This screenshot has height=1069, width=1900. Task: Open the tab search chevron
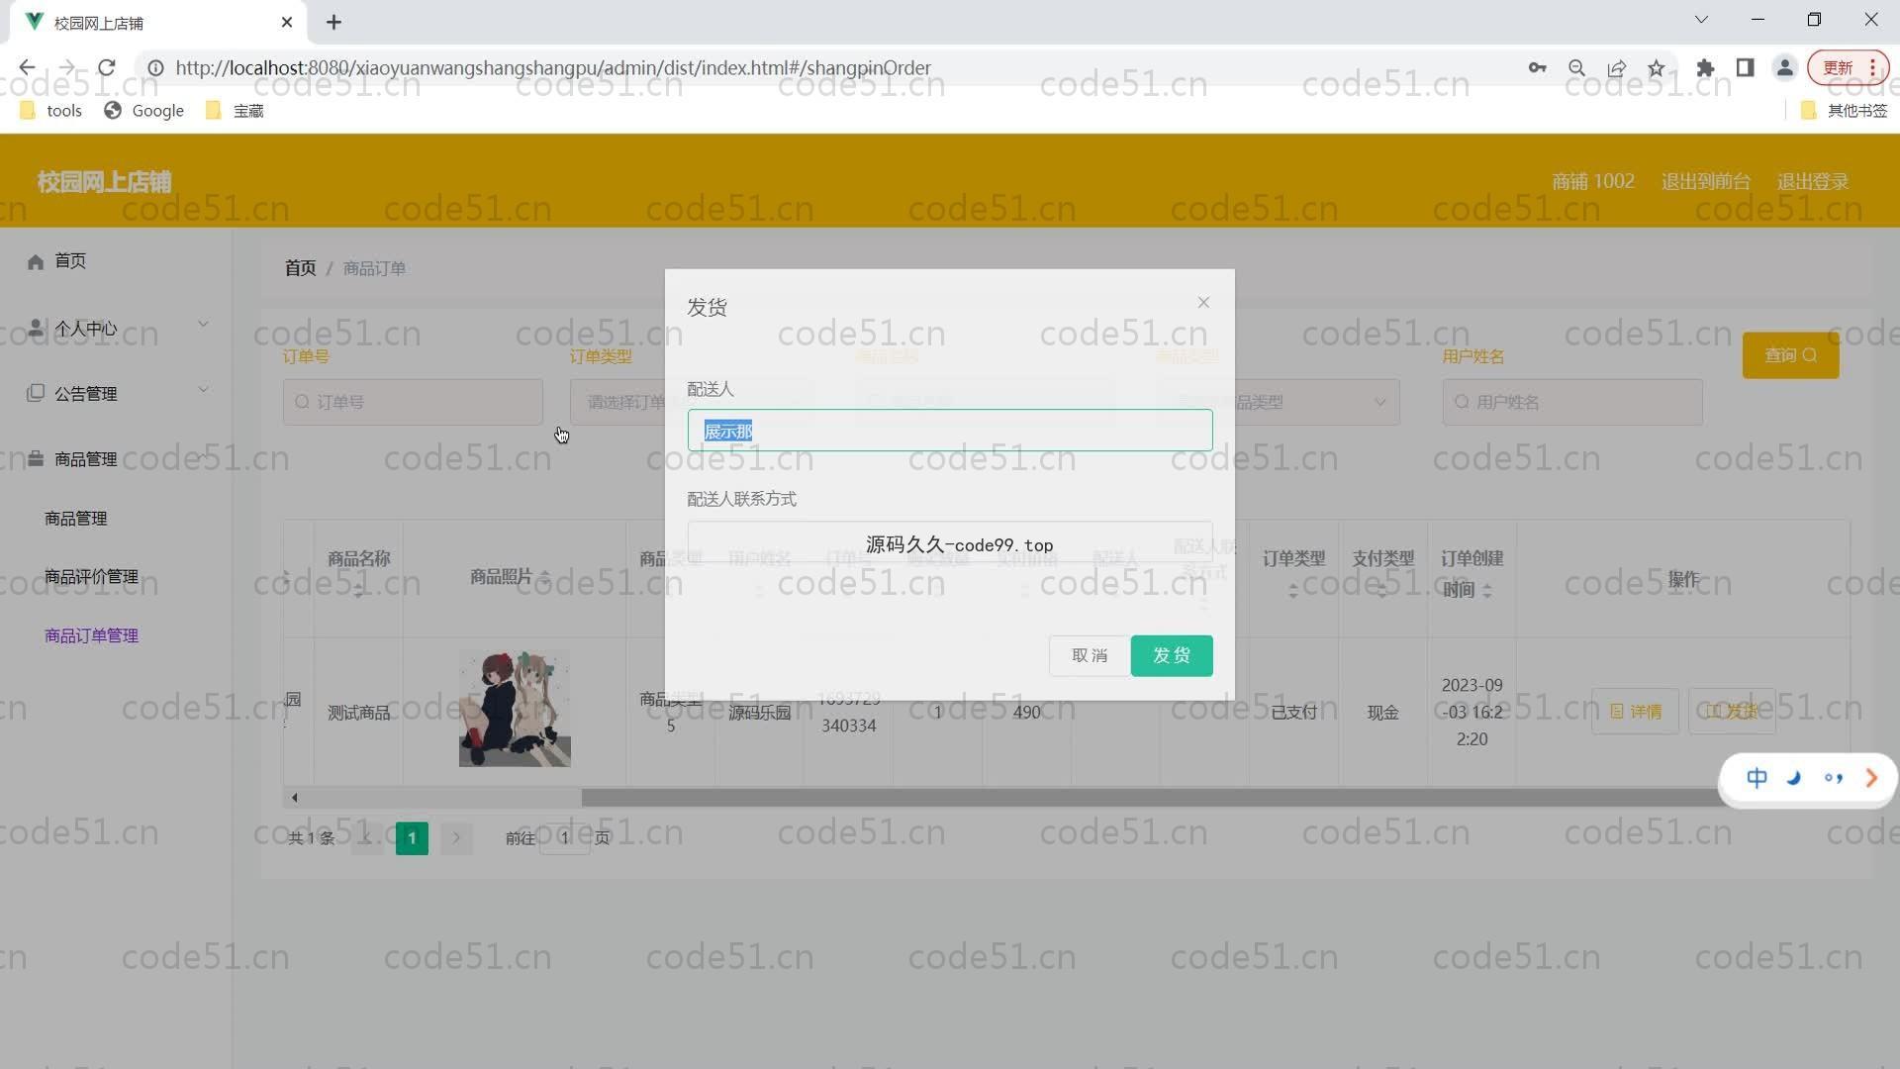pos(1701,20)
